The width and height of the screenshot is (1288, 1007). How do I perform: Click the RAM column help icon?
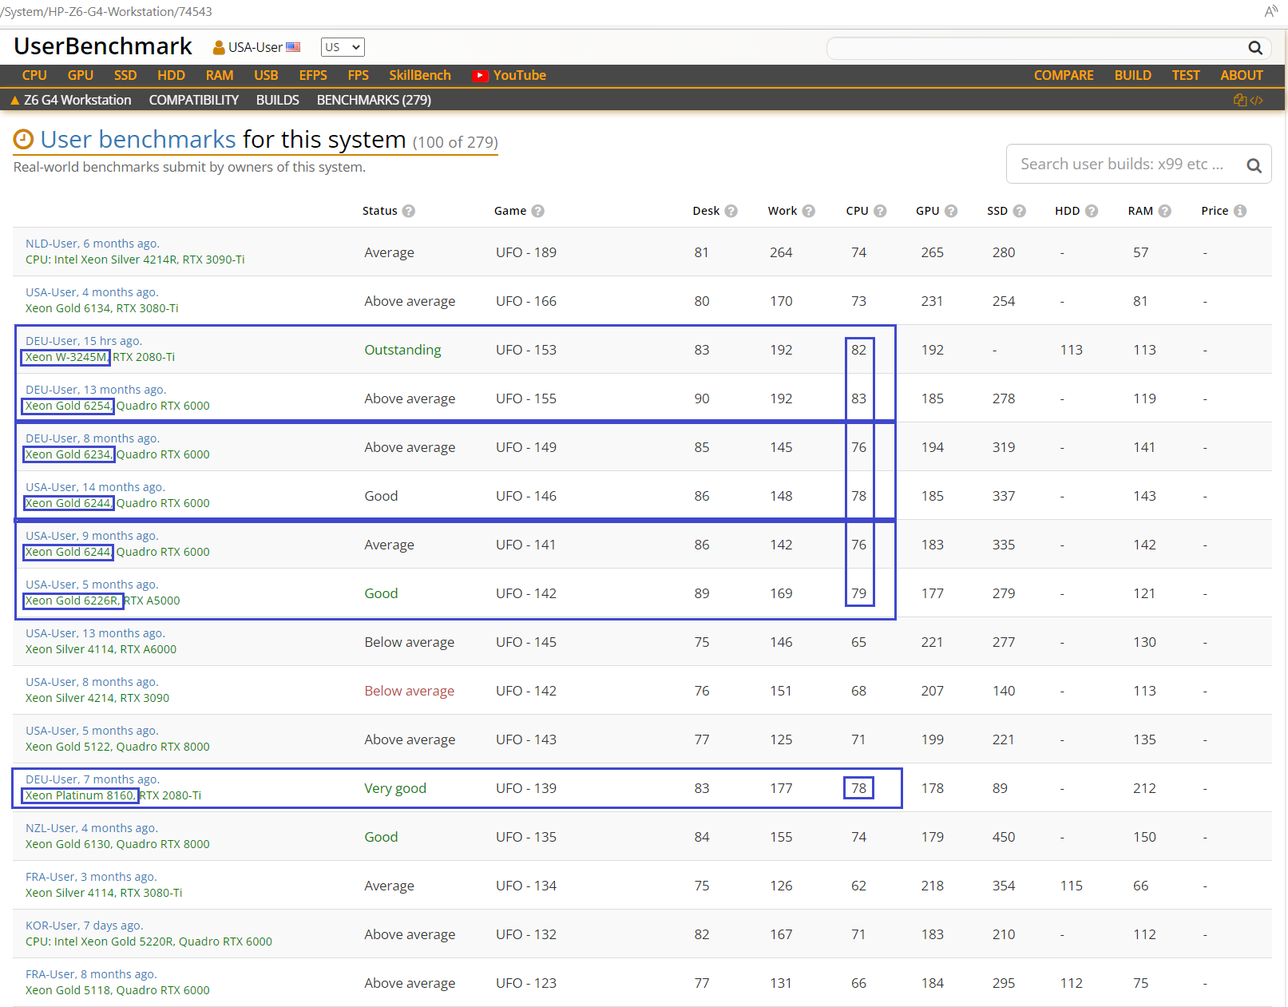point(1165,211)
